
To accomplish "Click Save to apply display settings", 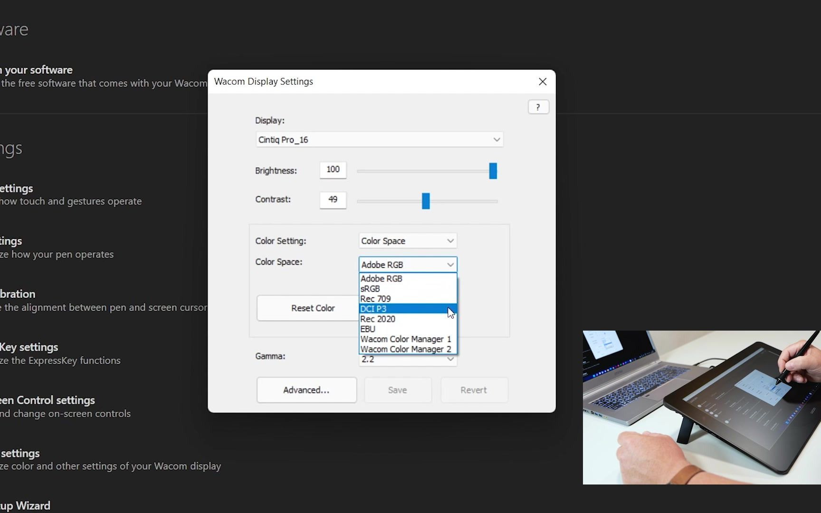I will pos(397,390).
